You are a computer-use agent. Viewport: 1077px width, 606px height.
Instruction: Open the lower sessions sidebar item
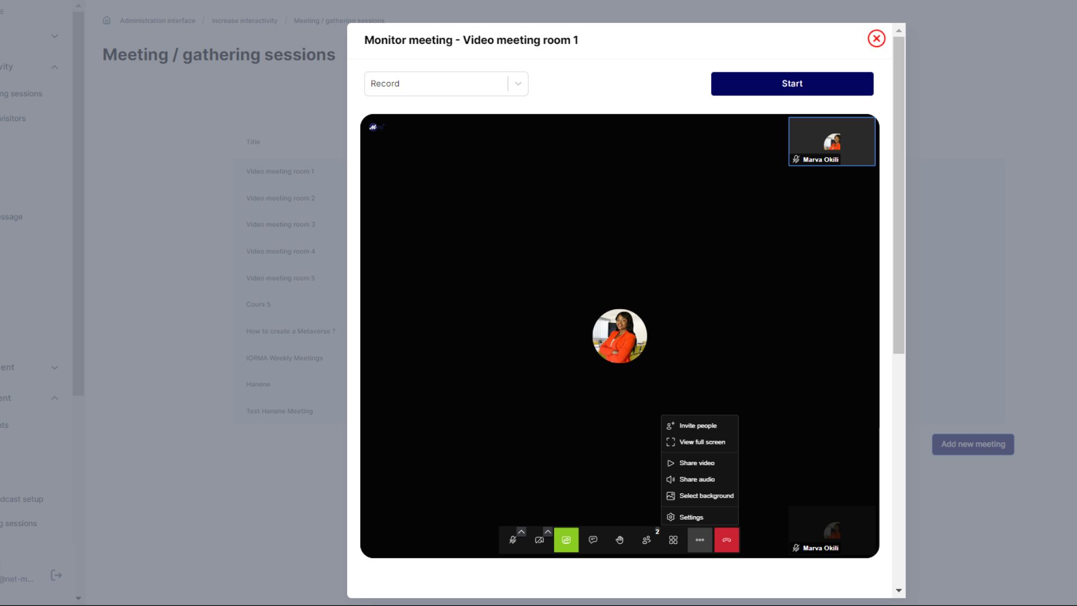coord(19,524)
